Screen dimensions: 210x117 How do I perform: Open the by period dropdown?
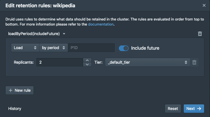(x=53, y=48)
